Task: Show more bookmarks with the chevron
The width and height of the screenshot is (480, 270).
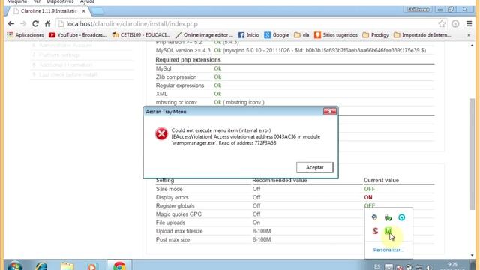Action: pos(469,35)
